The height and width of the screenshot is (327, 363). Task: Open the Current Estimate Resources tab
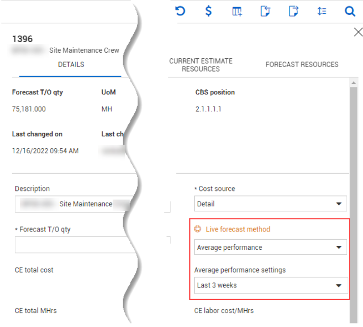pos(201,64)
